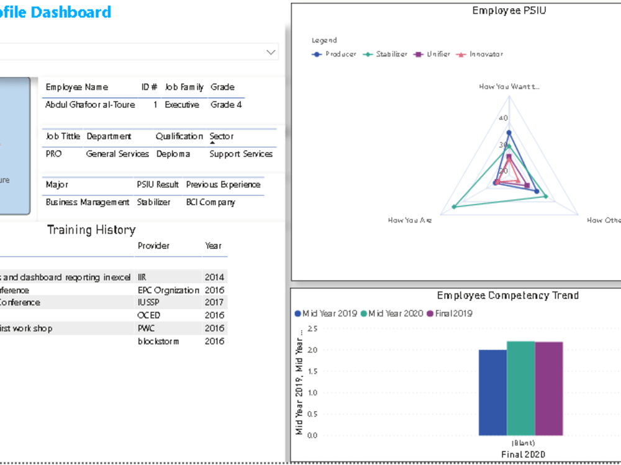Click the Employee PSIU chart title

click(x=509, y=11)
